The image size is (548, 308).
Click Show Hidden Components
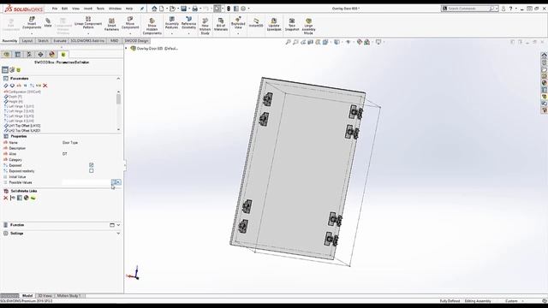pyautogui.click(x=152, y=27)
